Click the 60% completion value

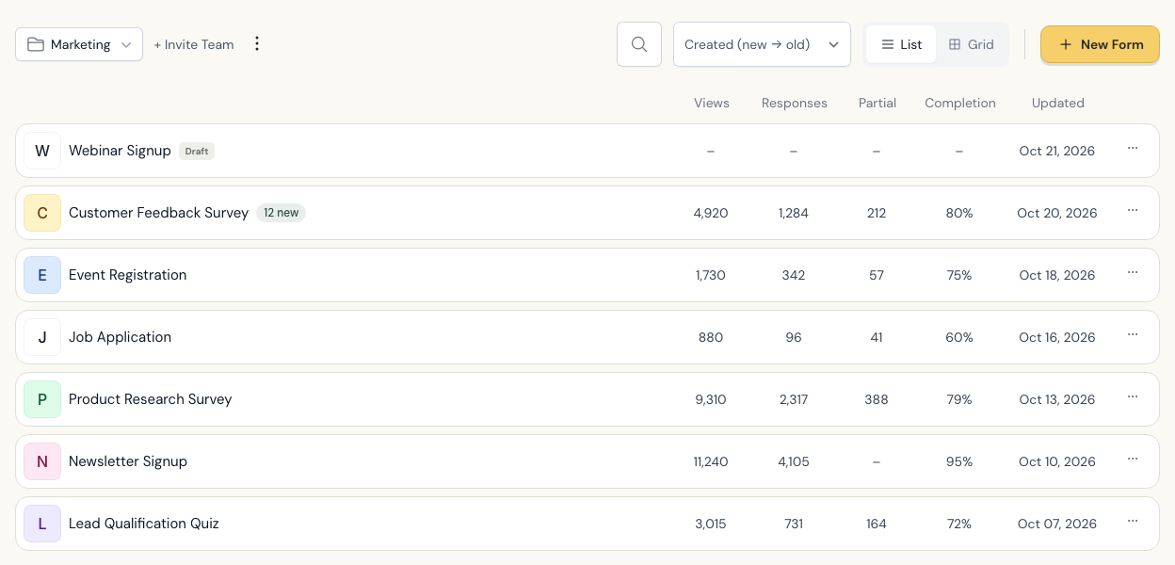pos(959,337)
